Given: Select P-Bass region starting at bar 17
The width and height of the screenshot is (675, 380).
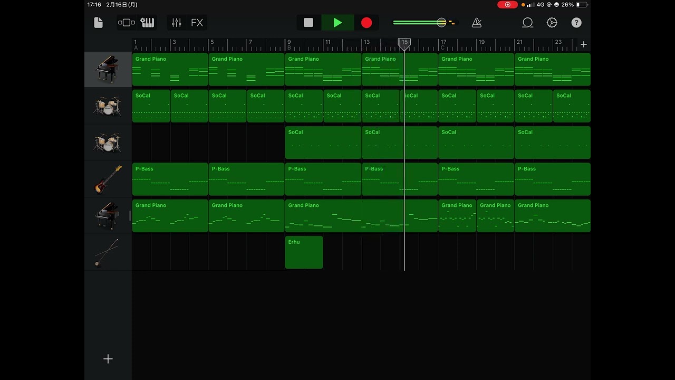Looking at the screenshot, I should click(476, 179).
